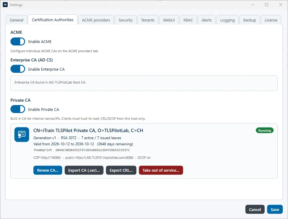Viewport: 288px width, 219px height.
Task: Click the CDP http://*:8088/ text
Action: pyautogui.click(x=47, y=158)
